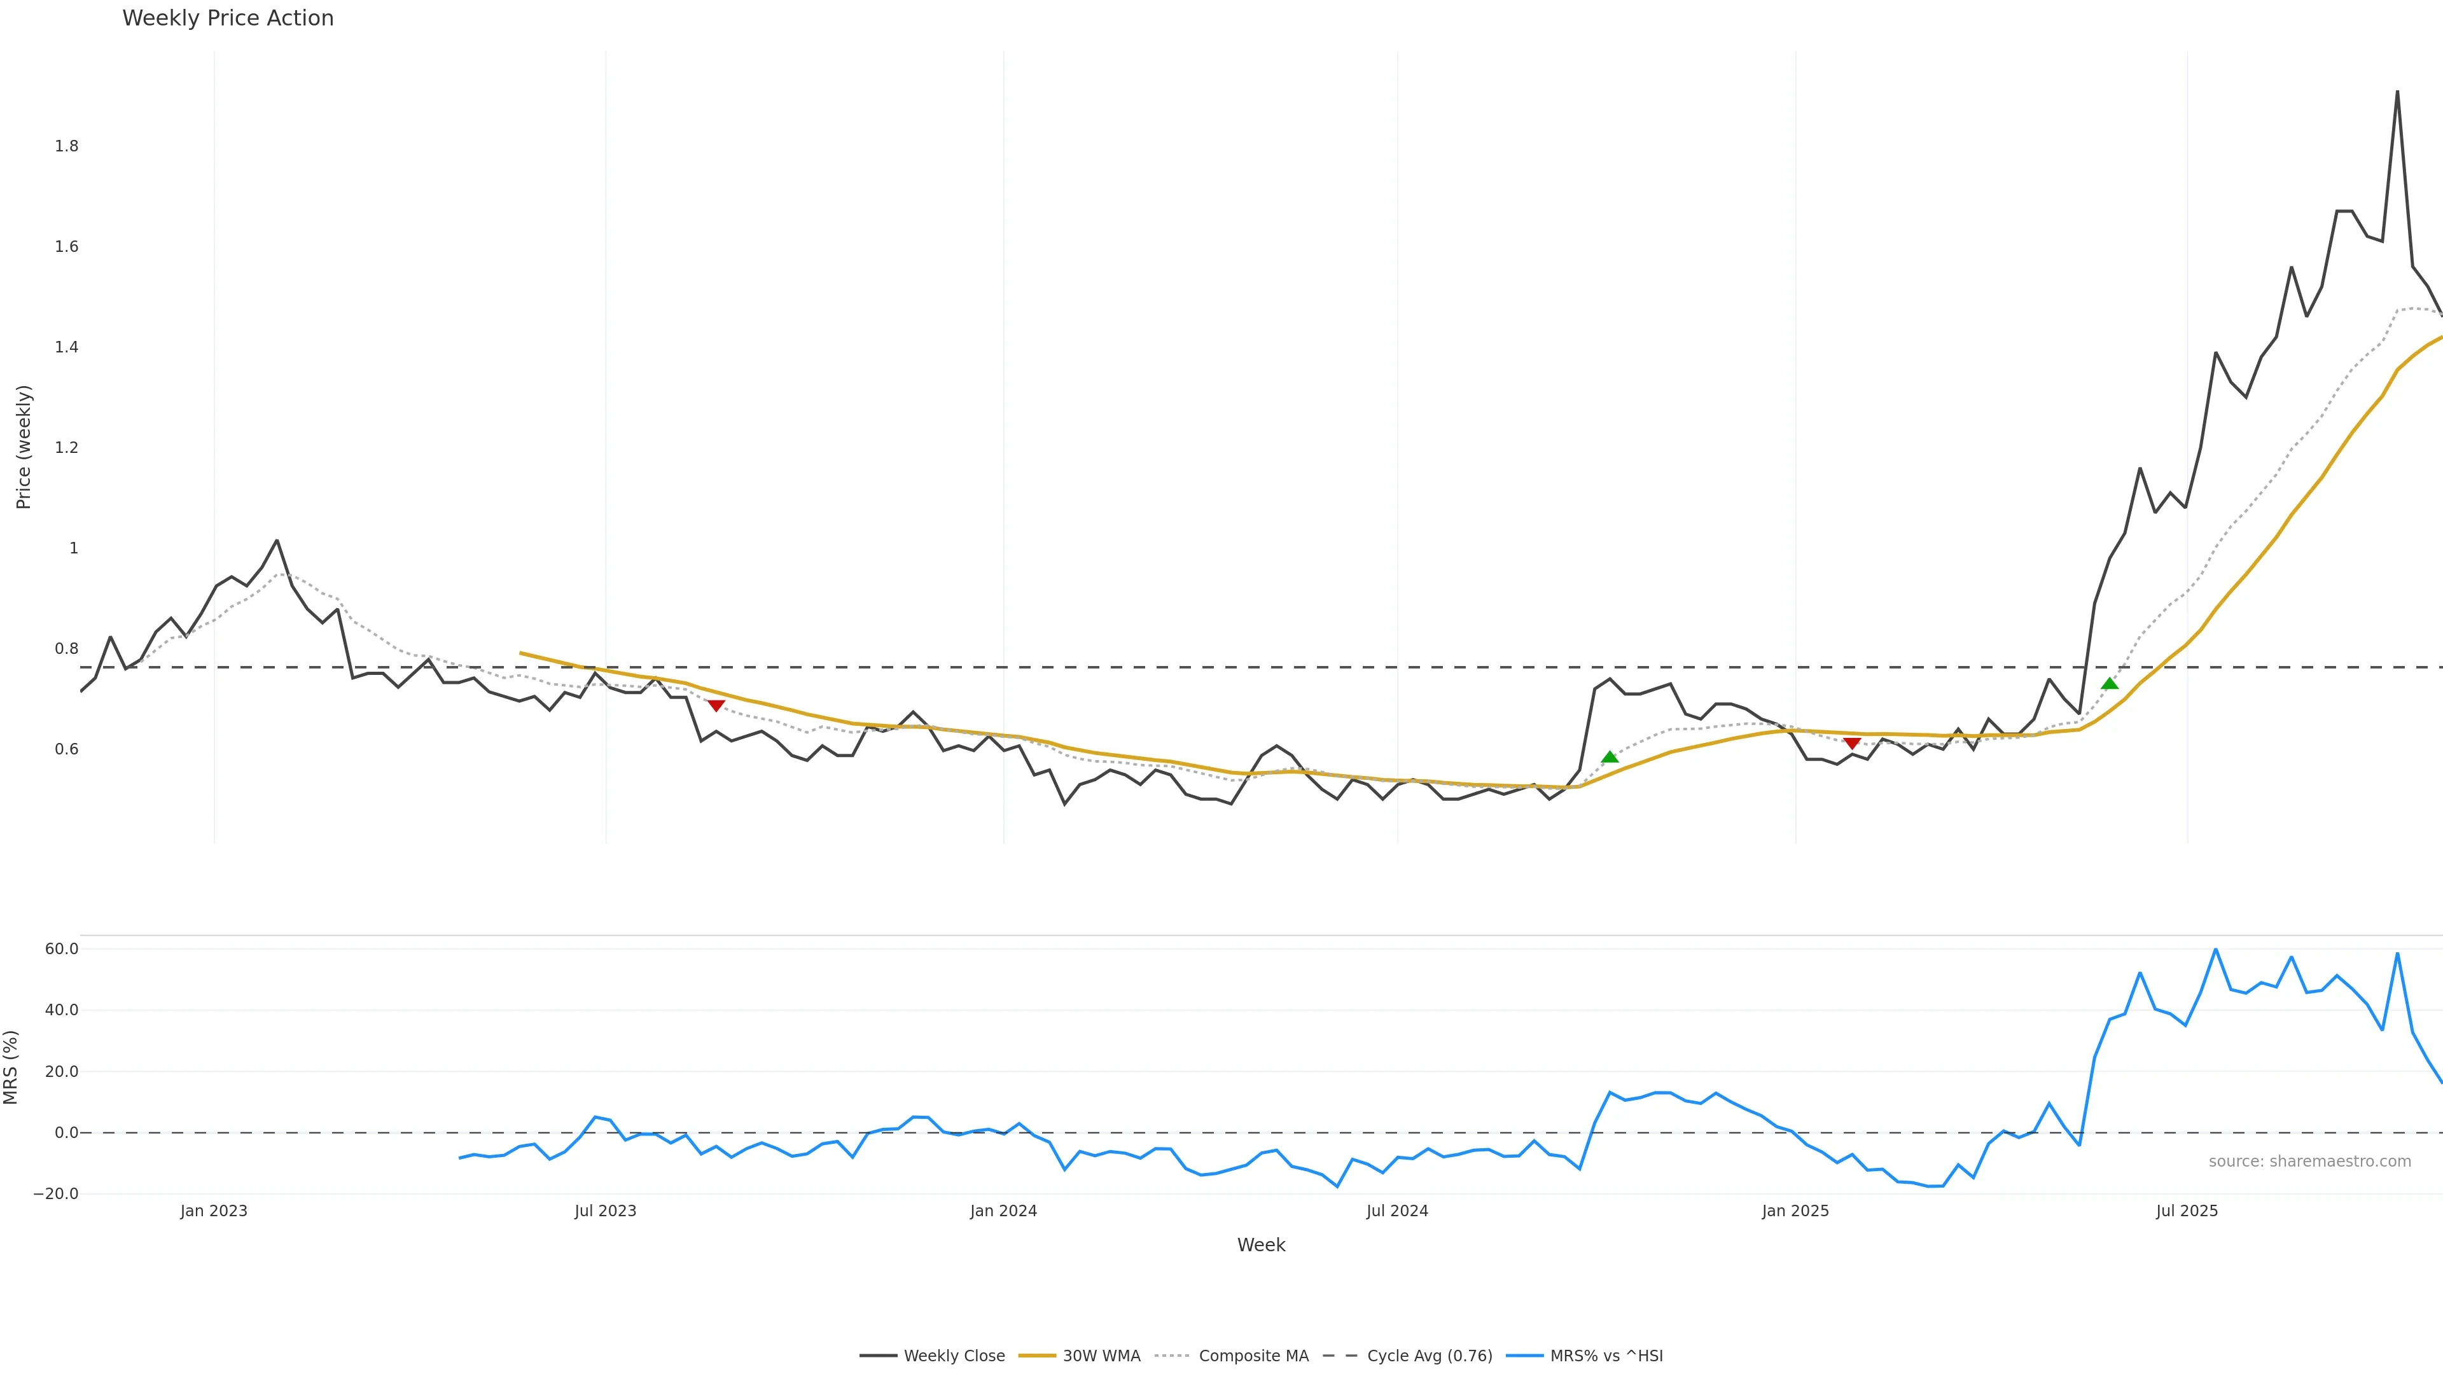
Task: Click the green up-triangle marker in mid-2025
Action: 2109,684
